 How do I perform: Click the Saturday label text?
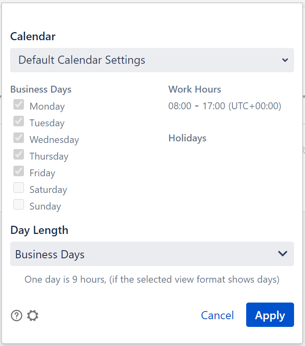click(48, 190)
